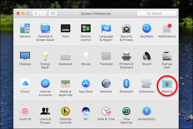This screenshot has width=193, height=129.
Task: Click the Show All grid button
Action: [x=53, y=13]
